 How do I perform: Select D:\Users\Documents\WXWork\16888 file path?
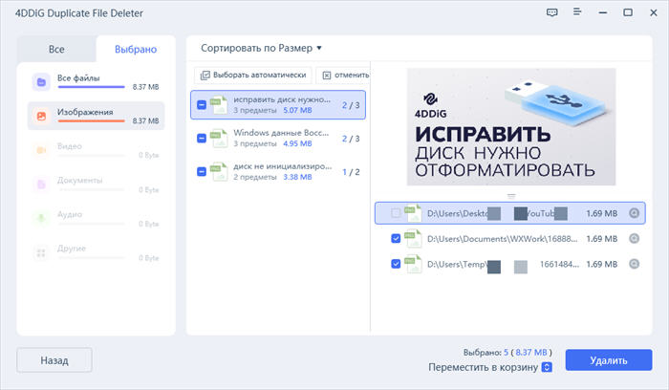pyautogui.click(x=502, y=239)
